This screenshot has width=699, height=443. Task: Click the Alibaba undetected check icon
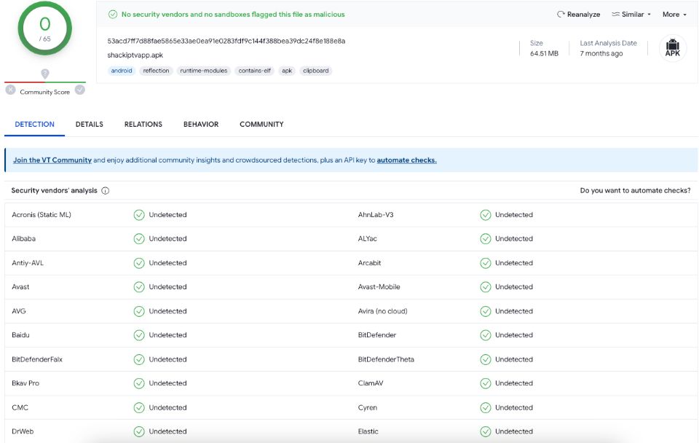click(x=139, y=239)
